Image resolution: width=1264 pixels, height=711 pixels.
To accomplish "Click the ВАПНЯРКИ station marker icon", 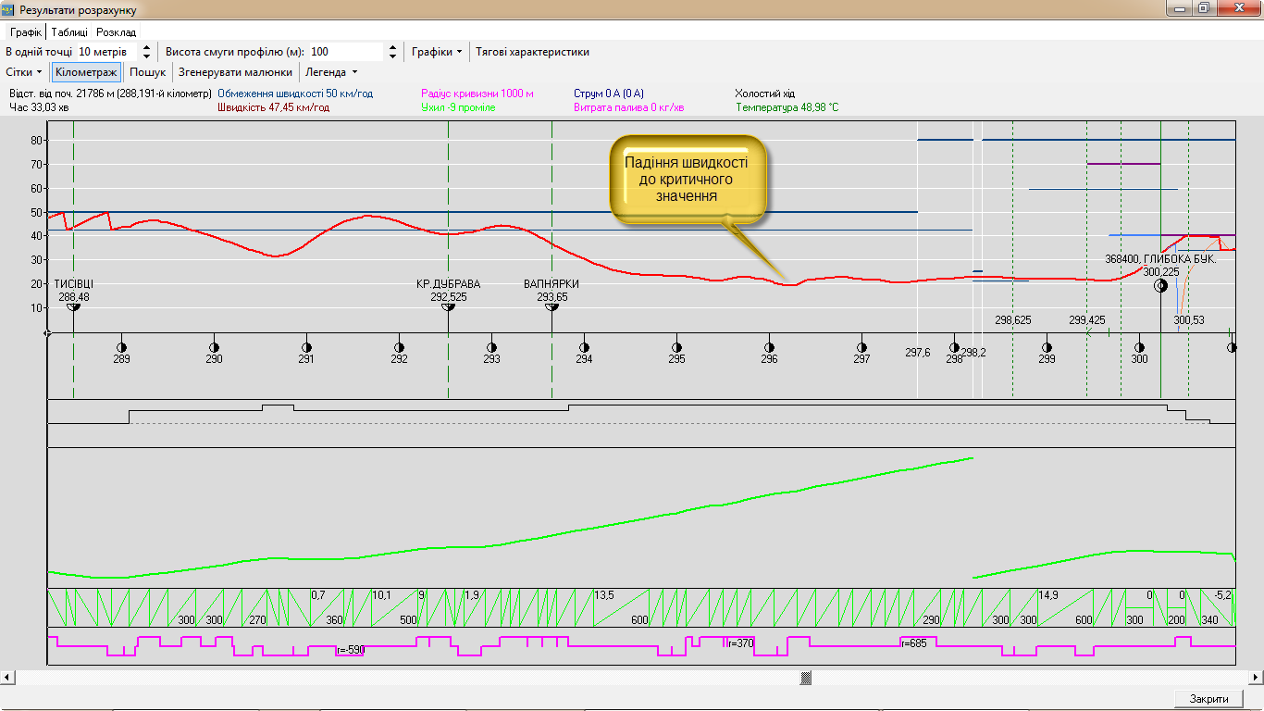I will click(551, 307).
